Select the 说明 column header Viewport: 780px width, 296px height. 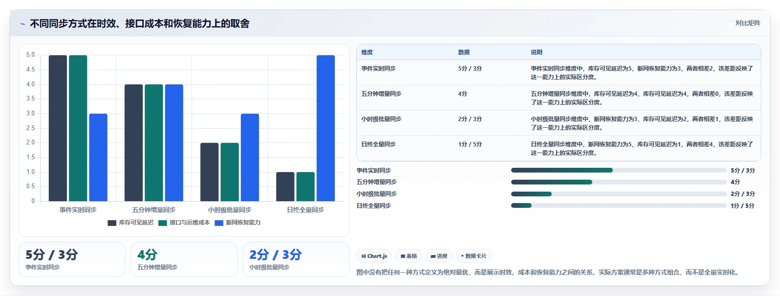(x=536, y=52)
